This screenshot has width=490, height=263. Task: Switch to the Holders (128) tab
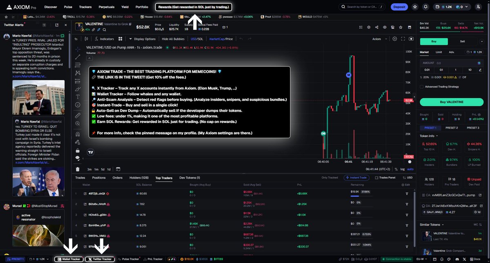(x=139, y=178)
